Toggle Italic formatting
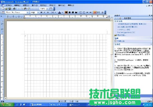 (x=45, y=12)
